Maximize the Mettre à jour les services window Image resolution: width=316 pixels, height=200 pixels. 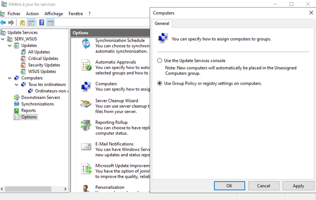tap(292, 4)
